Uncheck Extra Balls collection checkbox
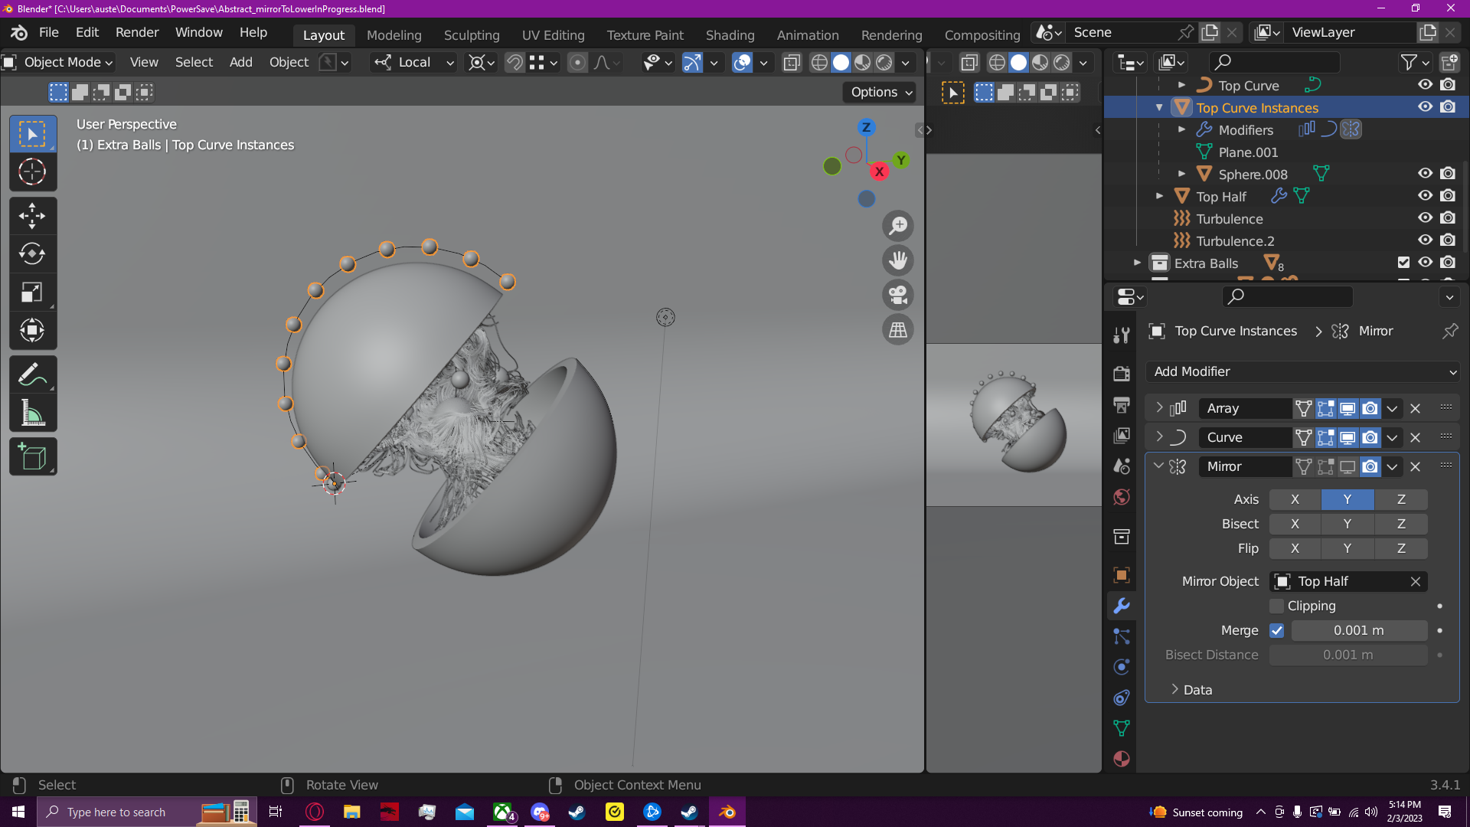Screen dimensions: 1470x827 point(1403,263)
